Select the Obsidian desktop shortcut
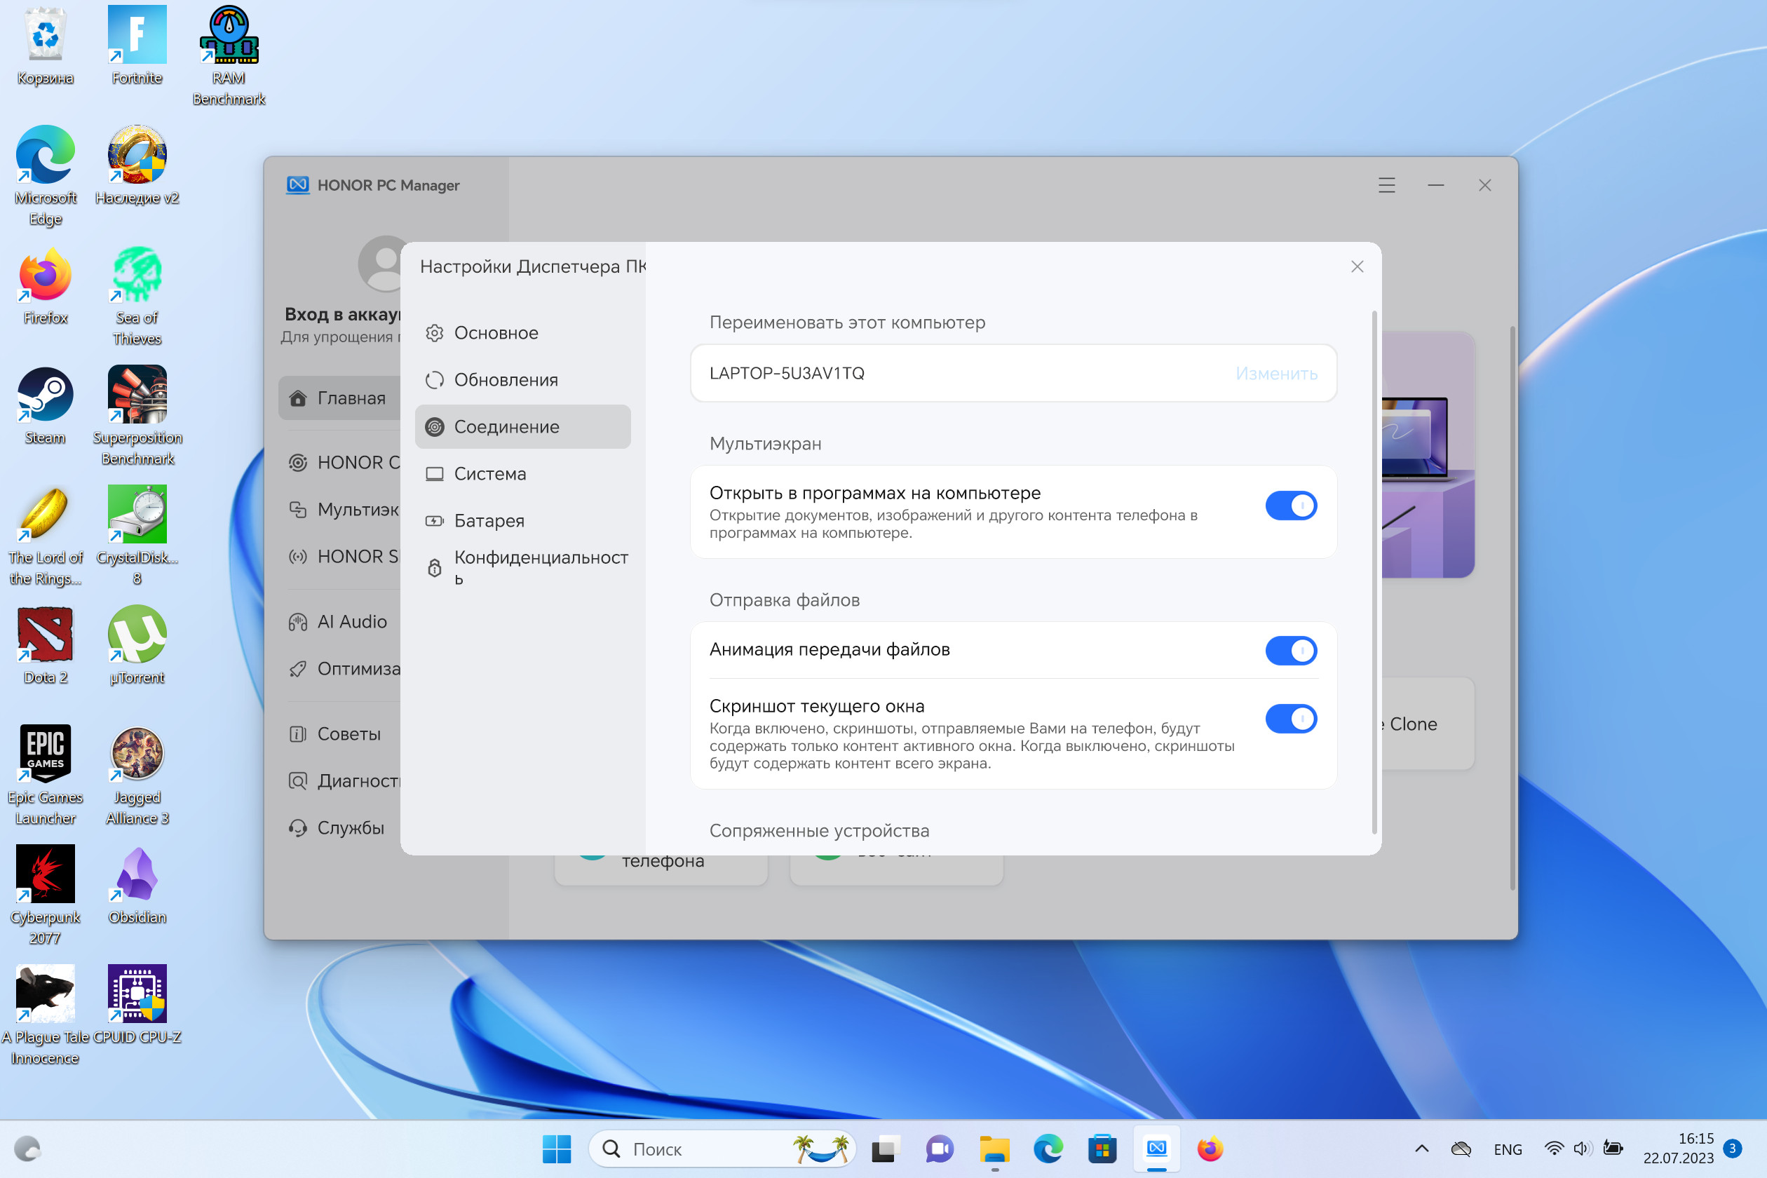This screenshot has height=1178, width=1767. click(137, 886)
